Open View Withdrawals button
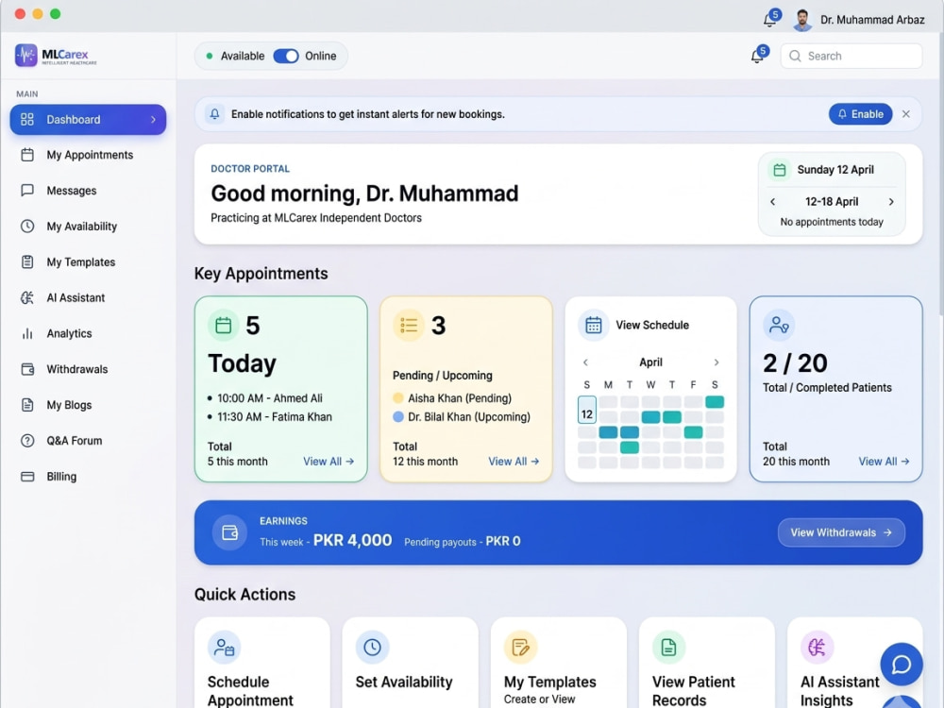Image resolution: width=944 pixels, height=708 pixels. [841, 532]
